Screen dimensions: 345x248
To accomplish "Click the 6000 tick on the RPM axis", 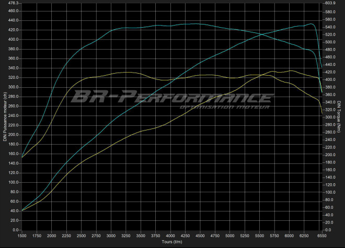I will coord(288,235).
